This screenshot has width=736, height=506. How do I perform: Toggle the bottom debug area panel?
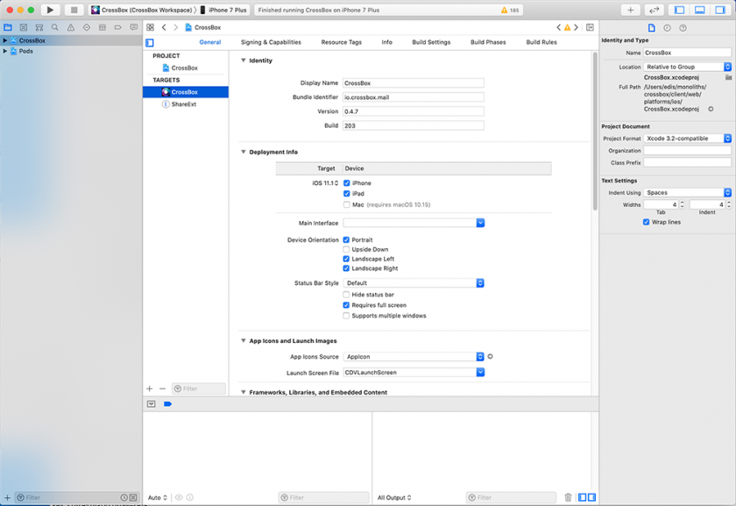pyautogui.click(x=699, y=10)
